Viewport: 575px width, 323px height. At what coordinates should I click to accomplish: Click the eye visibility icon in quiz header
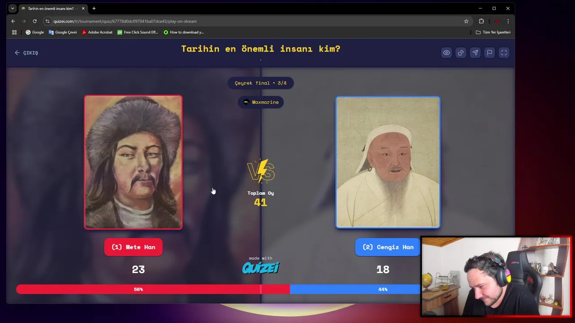point(446,52)
